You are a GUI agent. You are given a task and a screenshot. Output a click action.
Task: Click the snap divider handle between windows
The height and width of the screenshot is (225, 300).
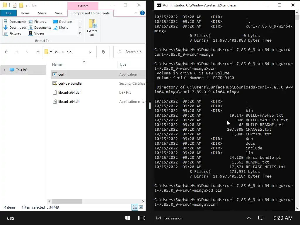tap(150, 106)
